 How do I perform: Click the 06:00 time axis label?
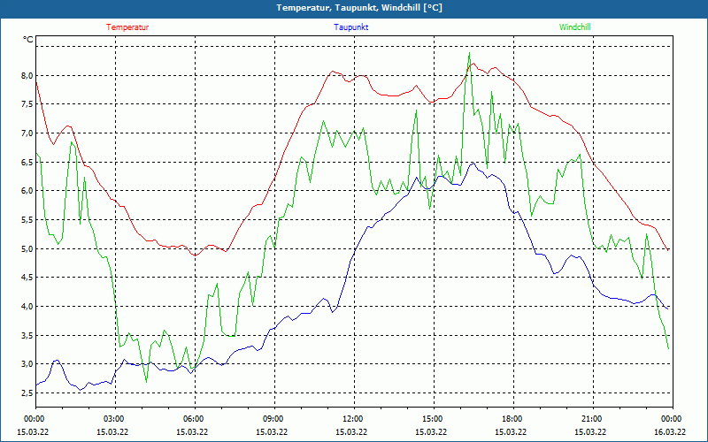click(195, 419)
